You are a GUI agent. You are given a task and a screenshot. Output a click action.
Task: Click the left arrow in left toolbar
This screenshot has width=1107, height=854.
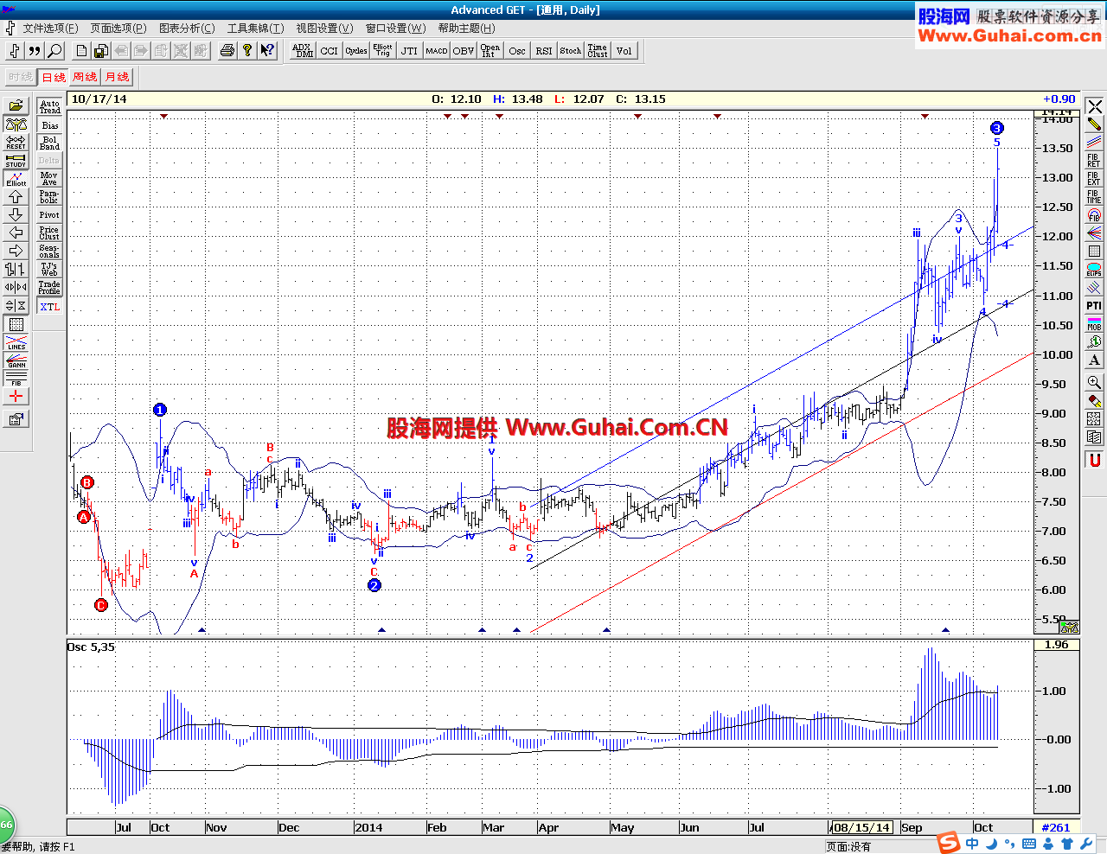[16, 233]
